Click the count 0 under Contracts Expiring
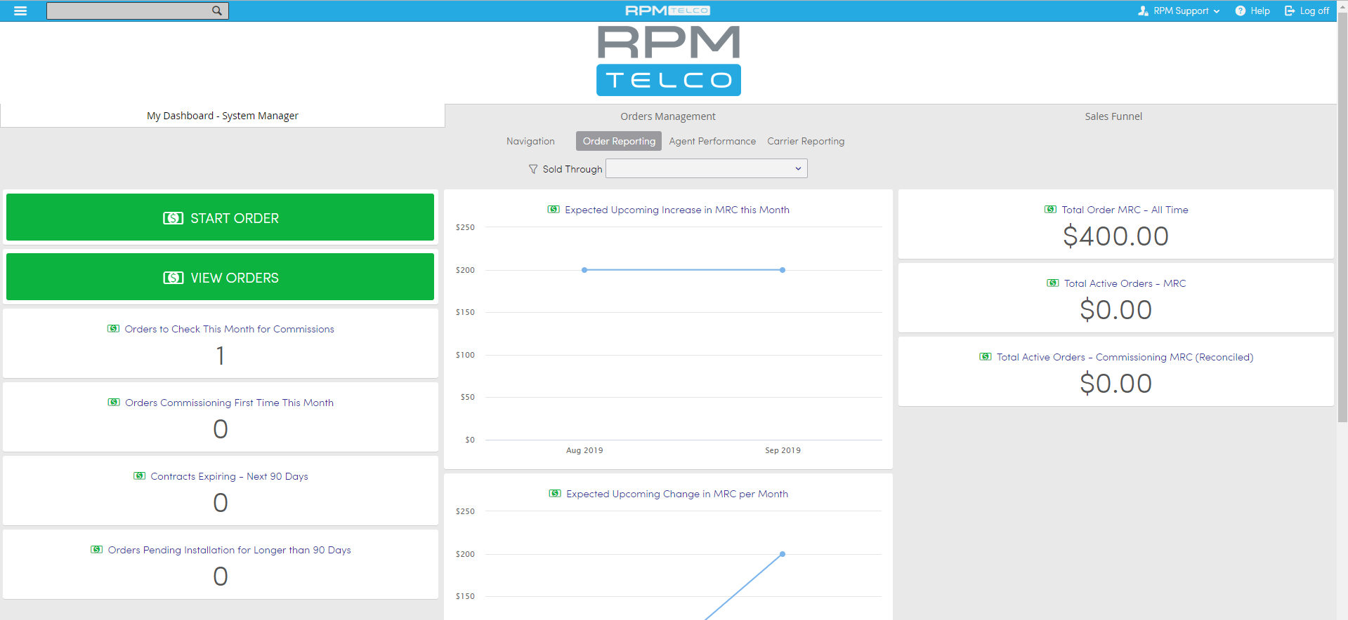 pyautogui.click(x=221, y=503)
